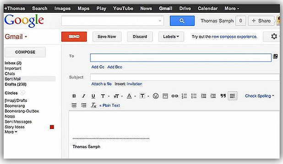Open notifications counter showing 0
The width and height of the screenshot is (283, 164).
tap(240, 21)
